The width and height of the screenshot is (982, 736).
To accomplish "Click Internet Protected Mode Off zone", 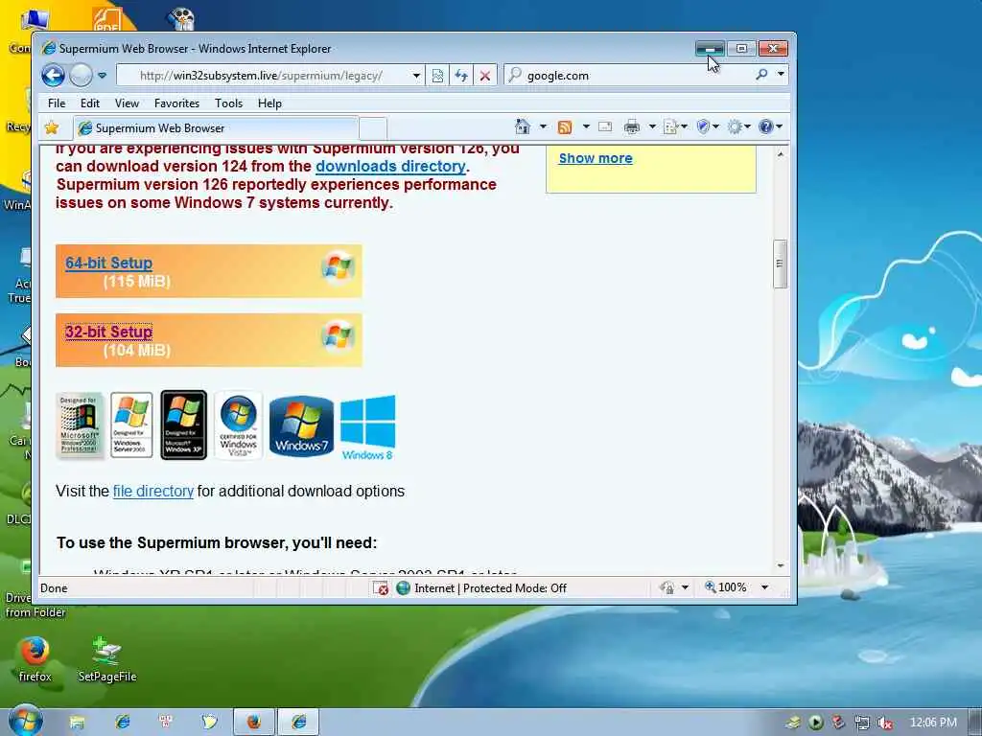I will 482,588.
